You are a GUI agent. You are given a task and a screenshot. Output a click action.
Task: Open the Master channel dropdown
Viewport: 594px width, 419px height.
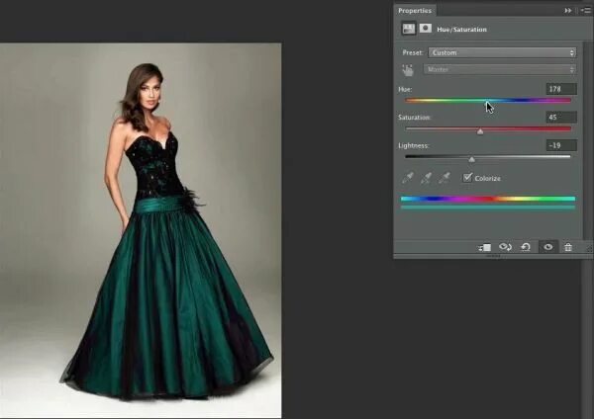500,69
